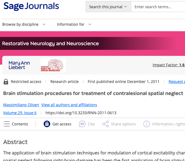The image size is (185, 161).
Task: Click the Get access button label
Action: 62,124
